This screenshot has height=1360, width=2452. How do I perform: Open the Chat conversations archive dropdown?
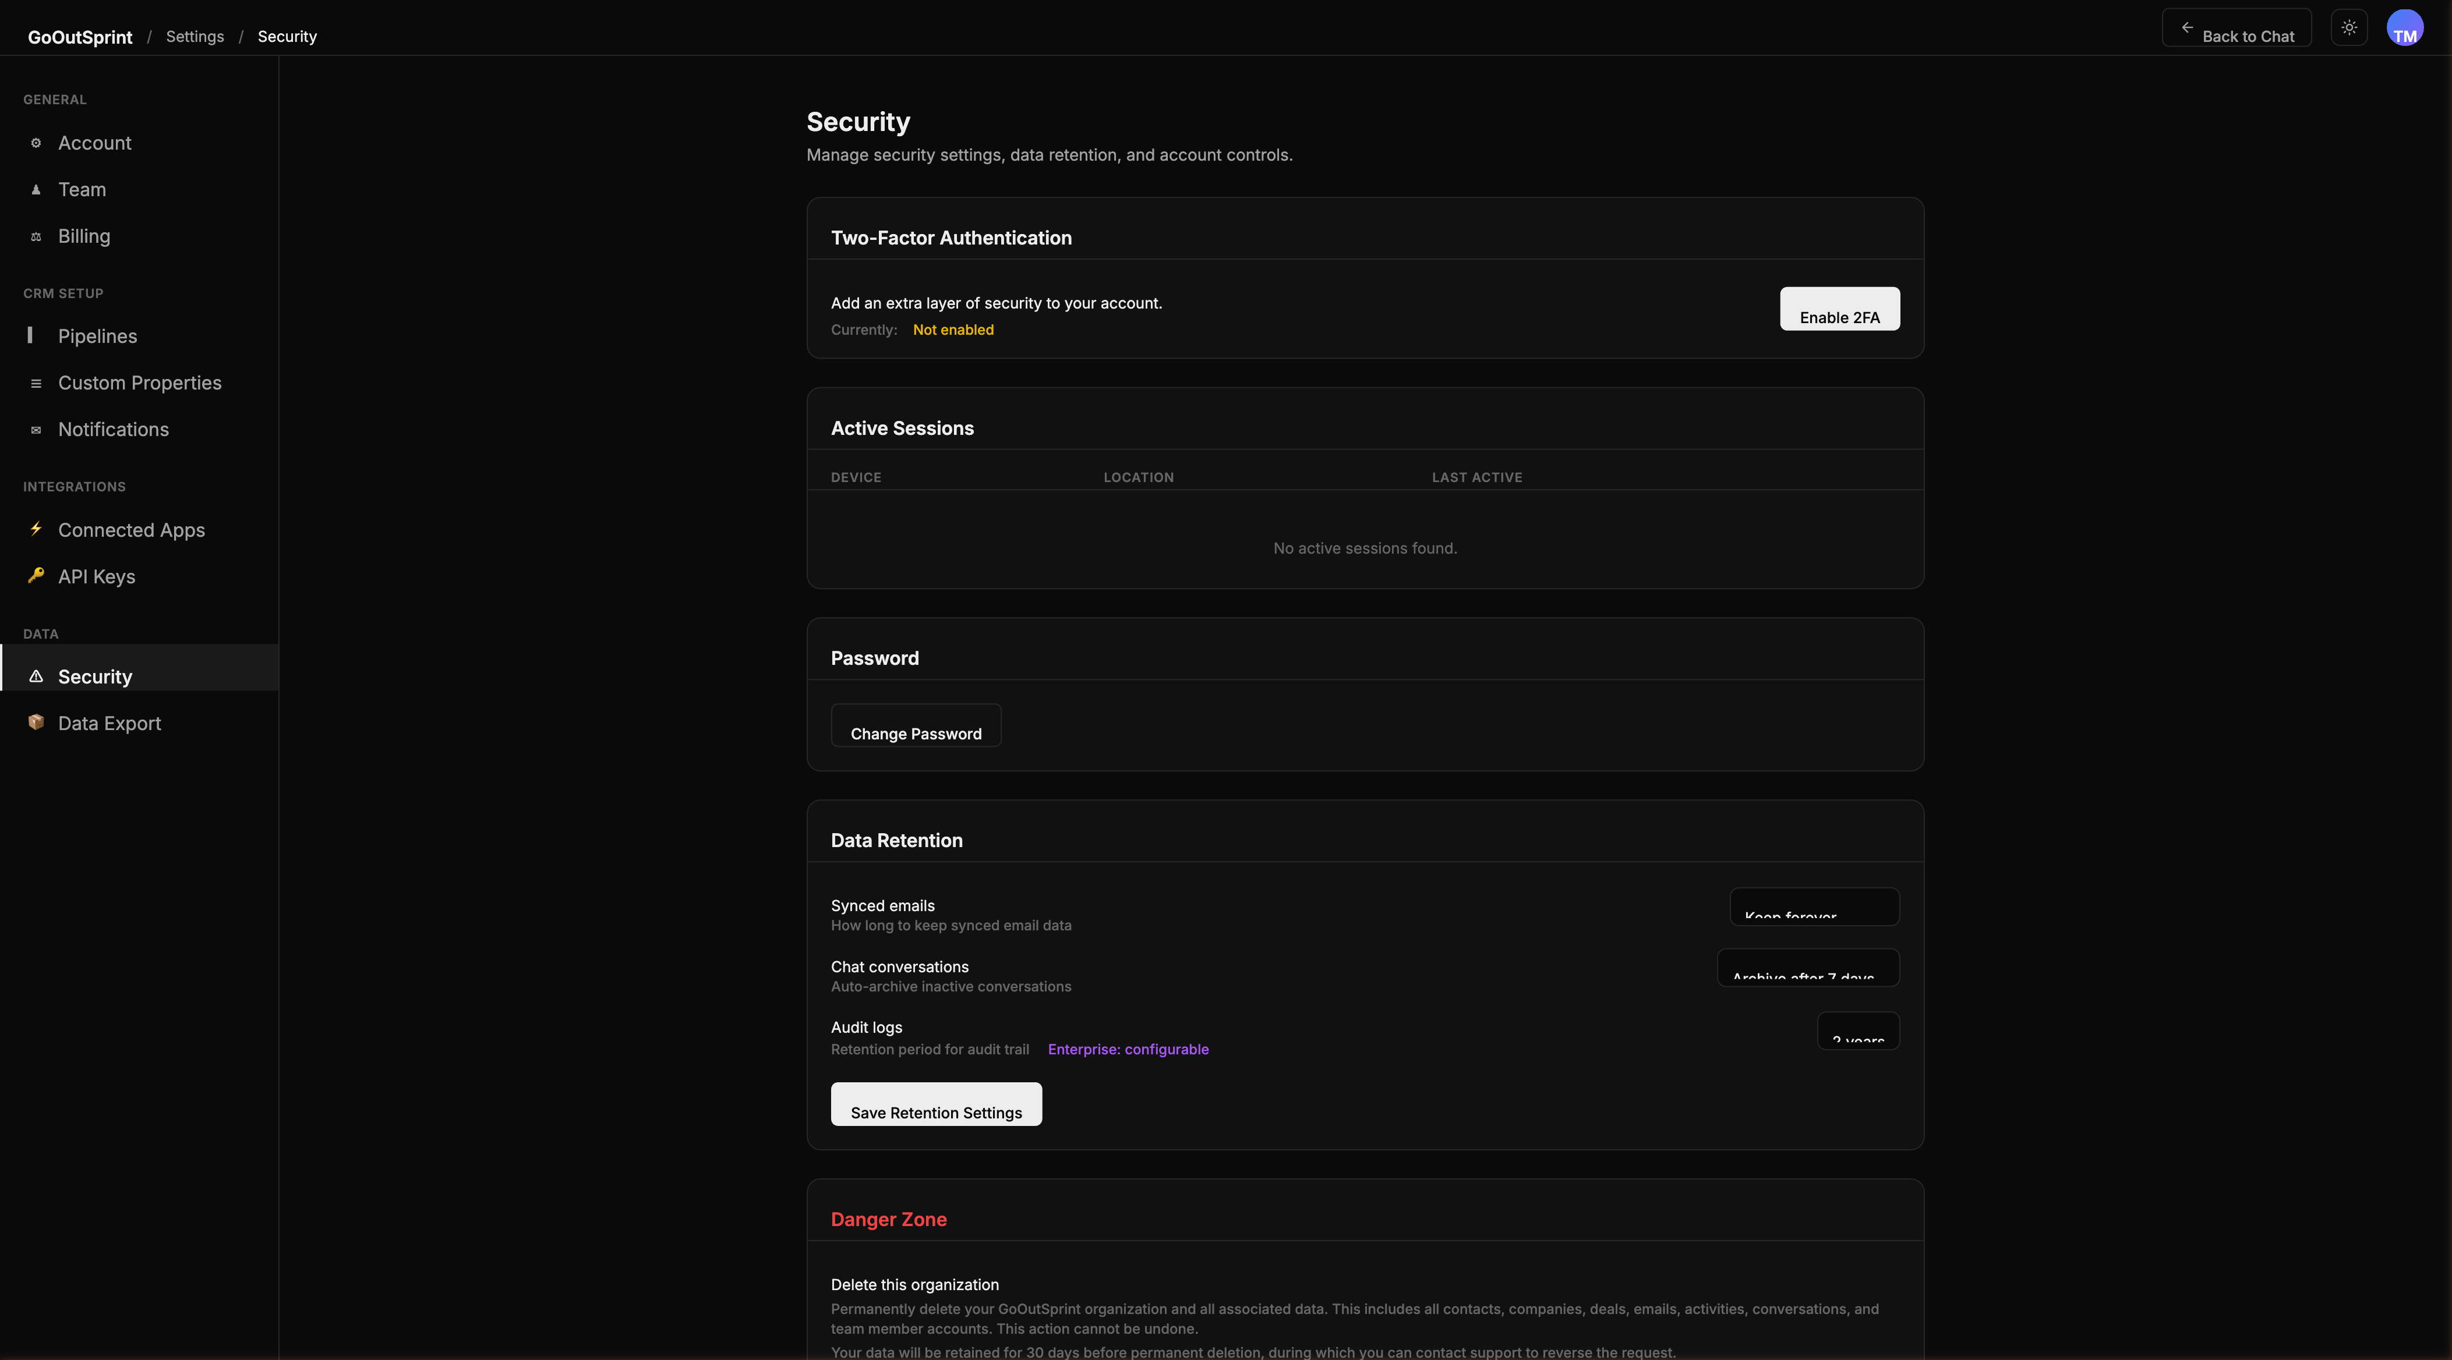click(x=1808, y=968)
